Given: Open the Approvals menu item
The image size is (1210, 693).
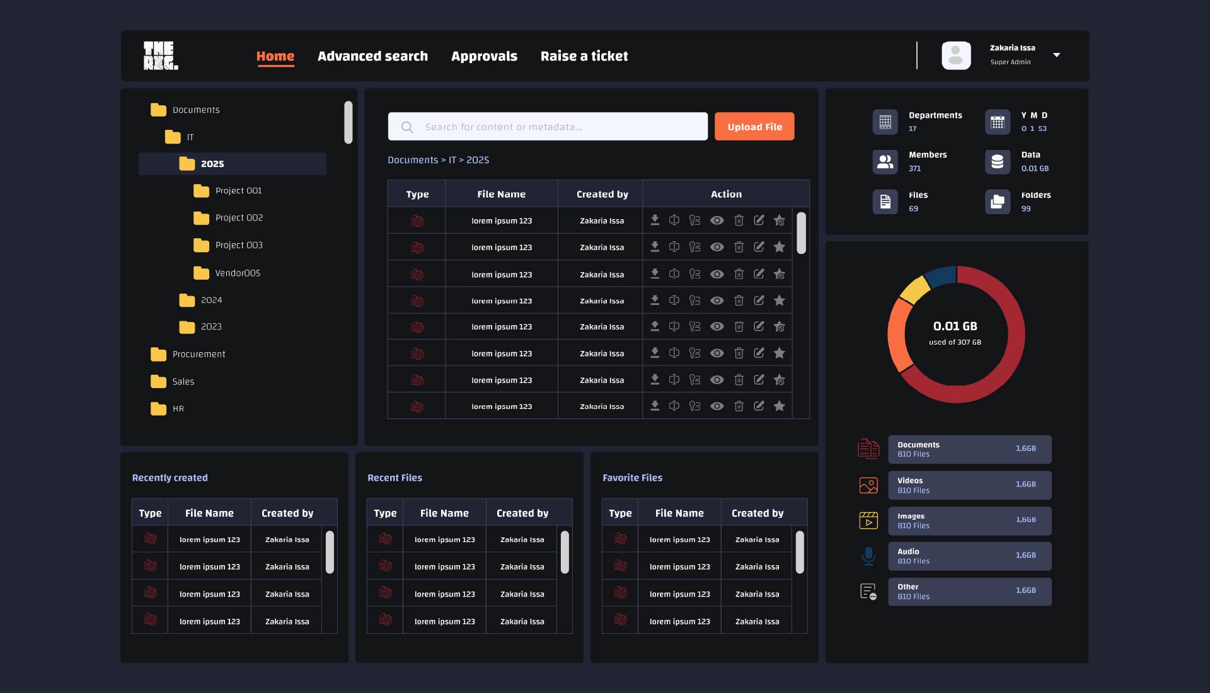Looking at the screenshot, I should [484, 56].
